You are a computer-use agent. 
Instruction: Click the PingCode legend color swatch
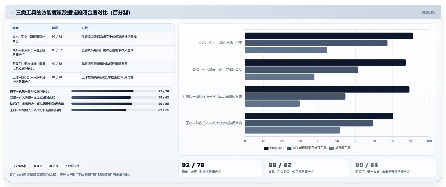point(266,148)
